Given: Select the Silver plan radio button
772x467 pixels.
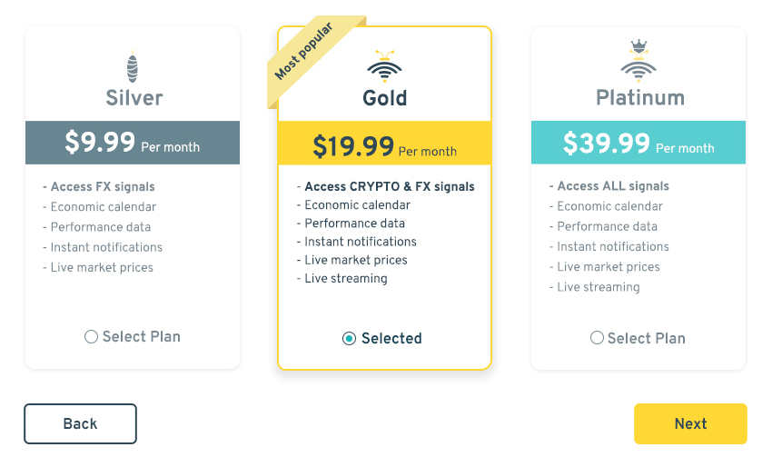Looking at the screenshot, I should click(91, 337).
